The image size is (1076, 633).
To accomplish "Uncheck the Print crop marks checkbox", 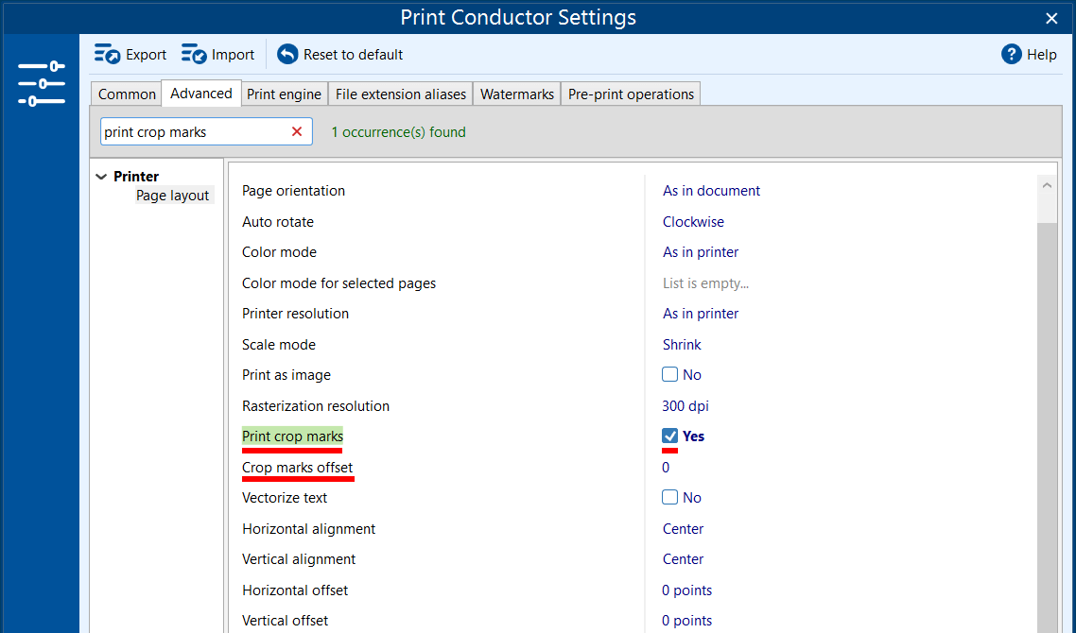I will pyautogui.click(x=670, y=436).
